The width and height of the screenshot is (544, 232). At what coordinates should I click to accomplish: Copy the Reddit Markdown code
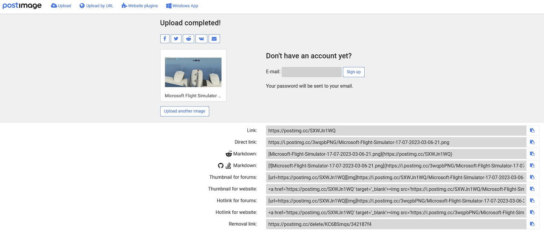pos(532,154)
